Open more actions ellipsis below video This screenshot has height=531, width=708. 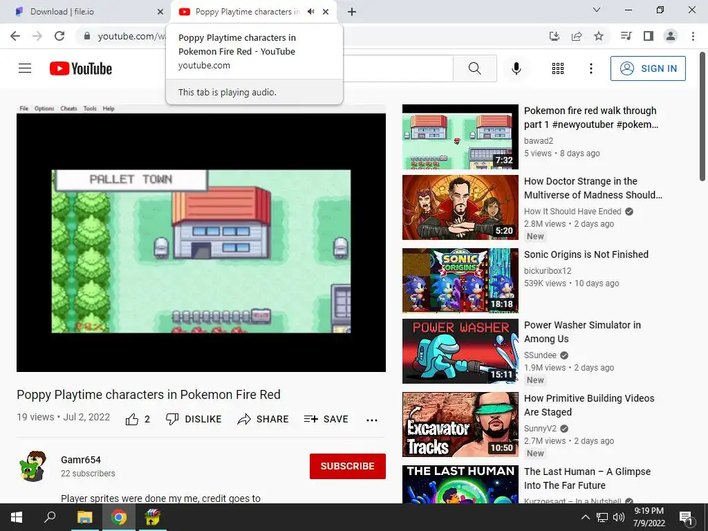371,420
